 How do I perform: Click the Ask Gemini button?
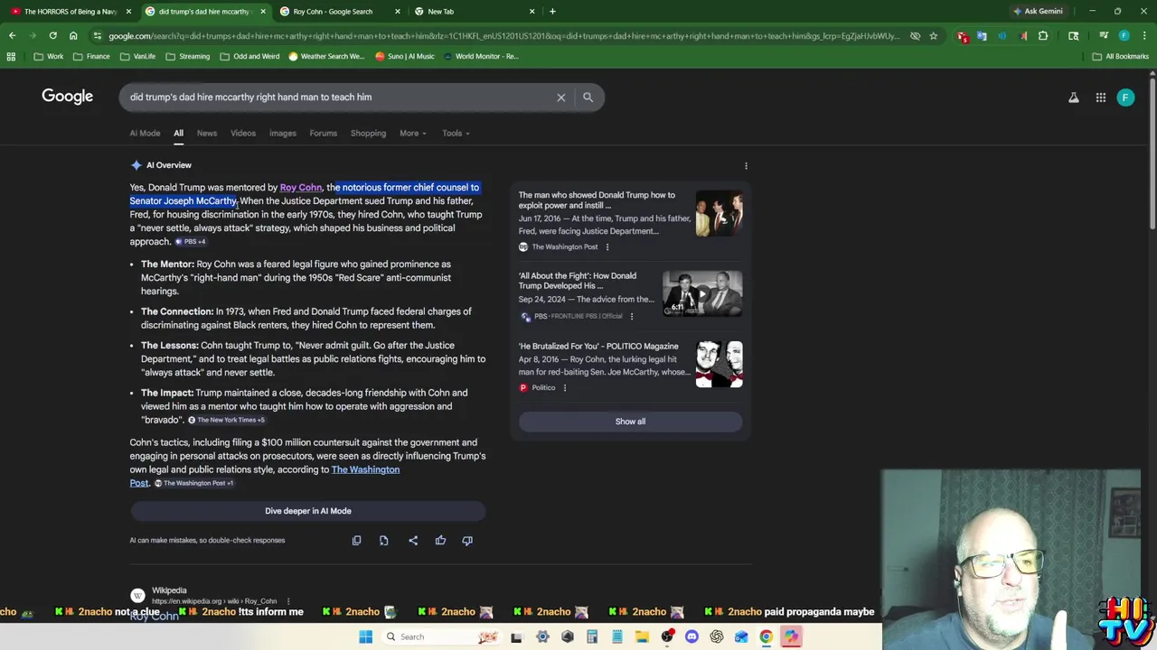point(1038,11)
